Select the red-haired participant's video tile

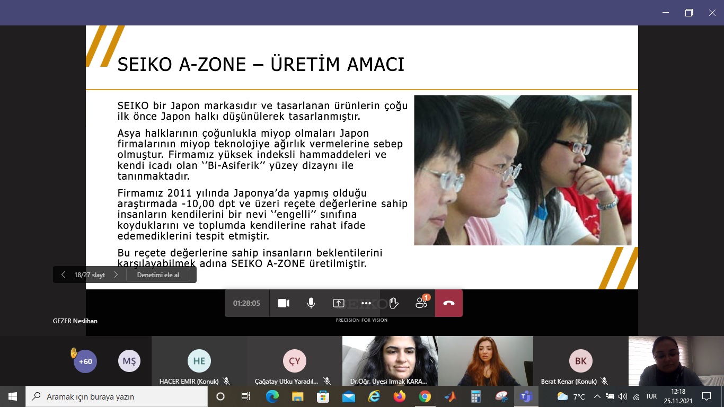click(x=485, y=361)
